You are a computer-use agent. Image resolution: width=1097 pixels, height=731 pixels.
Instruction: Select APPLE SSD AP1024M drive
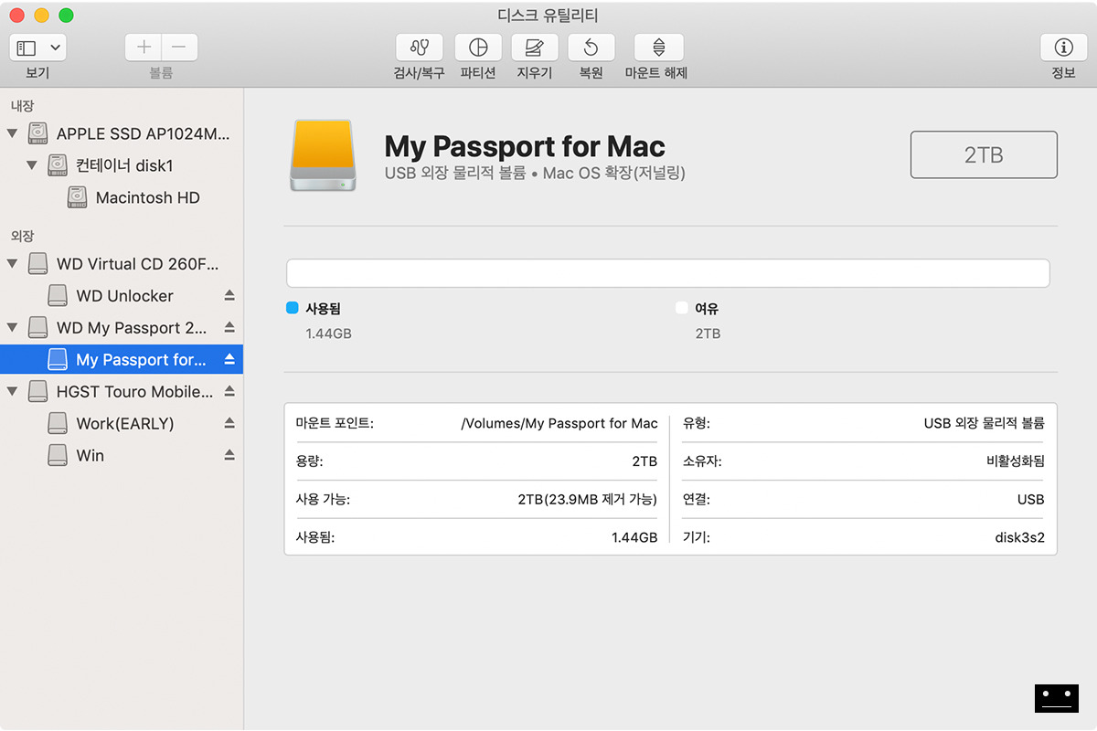[122, 133]
